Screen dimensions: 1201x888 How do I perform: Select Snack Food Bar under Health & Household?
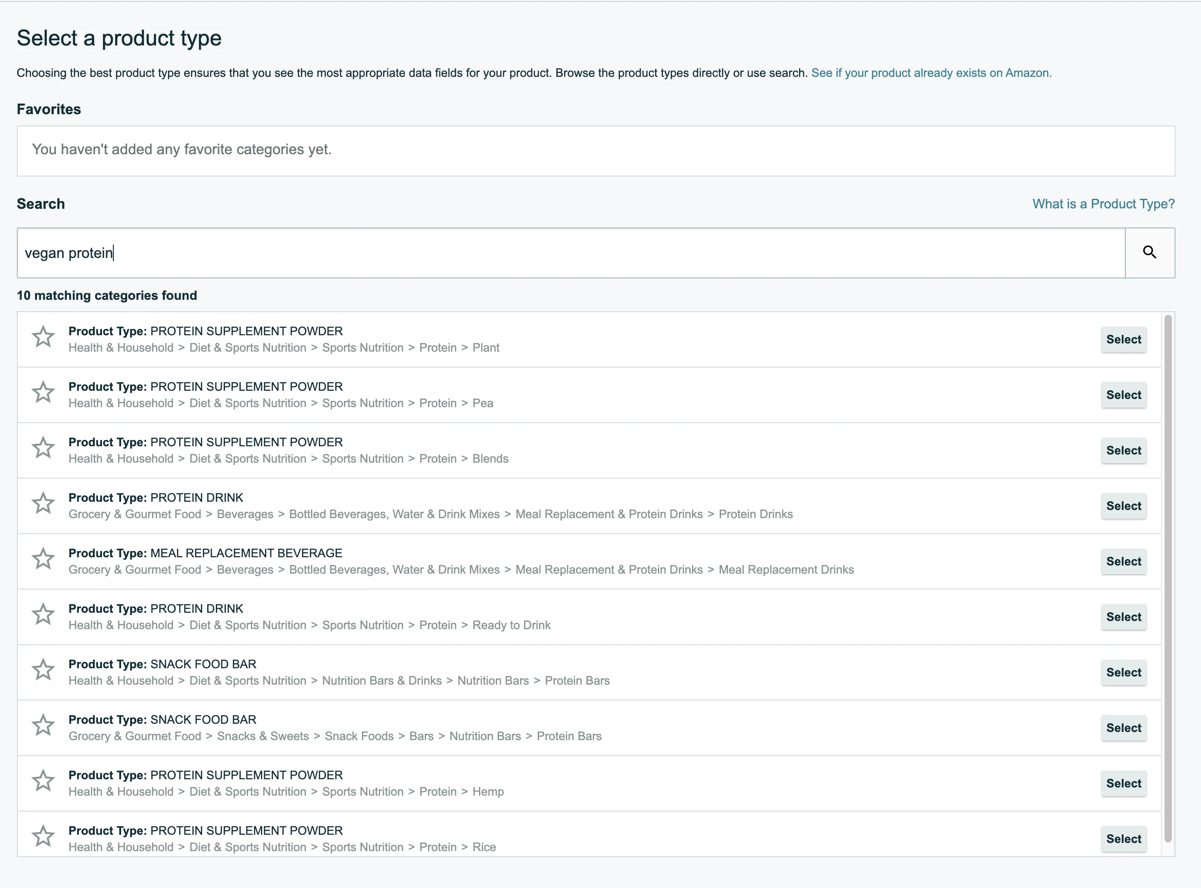click(x=1124, y=672)
